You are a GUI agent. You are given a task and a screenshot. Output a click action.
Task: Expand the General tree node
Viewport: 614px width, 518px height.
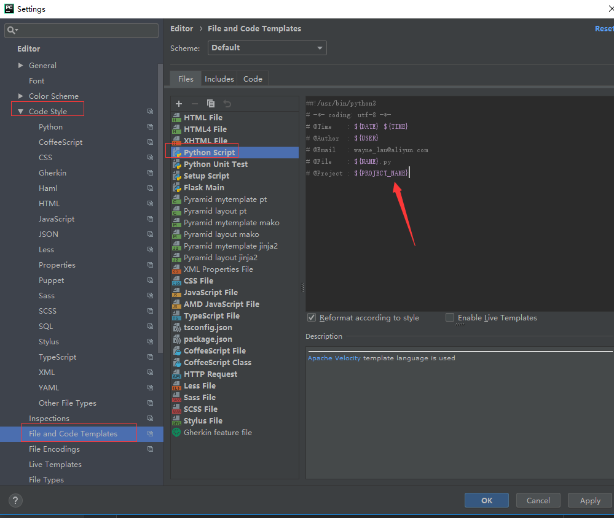click(x=21, y=66)
